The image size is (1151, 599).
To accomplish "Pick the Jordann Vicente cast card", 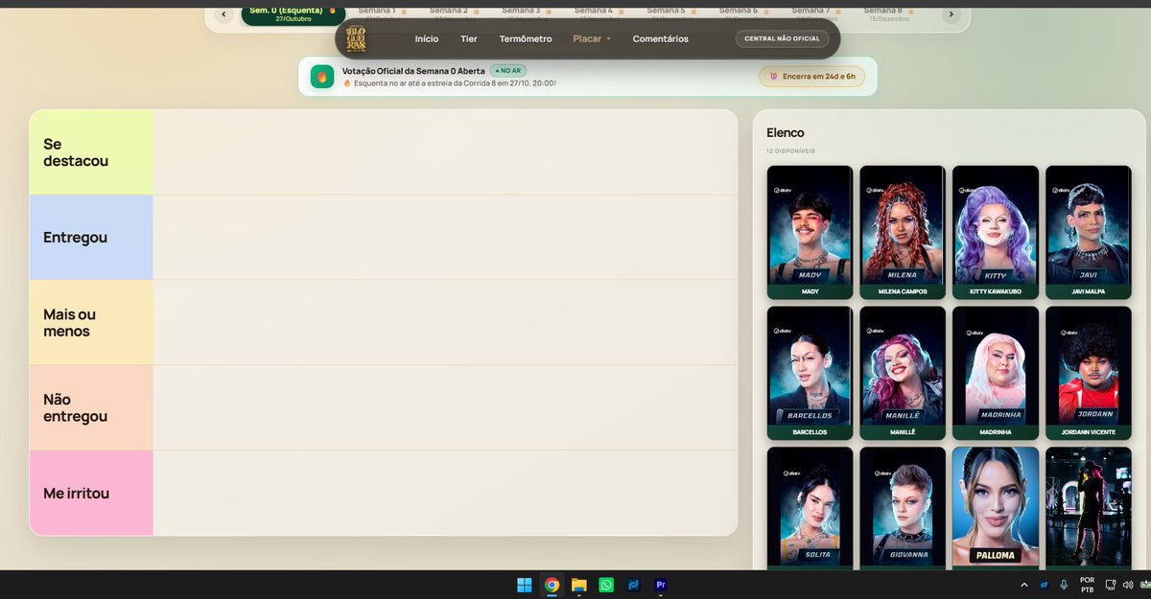I will point(1089,373).
